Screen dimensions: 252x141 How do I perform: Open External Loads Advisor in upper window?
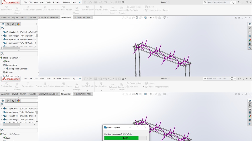(x=45, y=8)
